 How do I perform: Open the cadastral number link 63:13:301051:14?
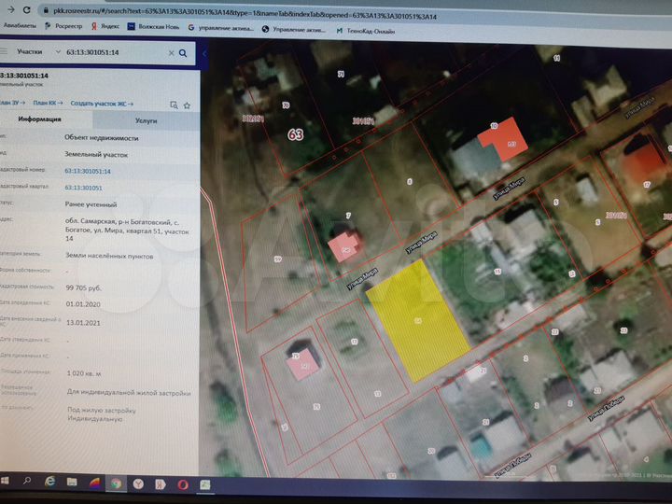[88, 171]
